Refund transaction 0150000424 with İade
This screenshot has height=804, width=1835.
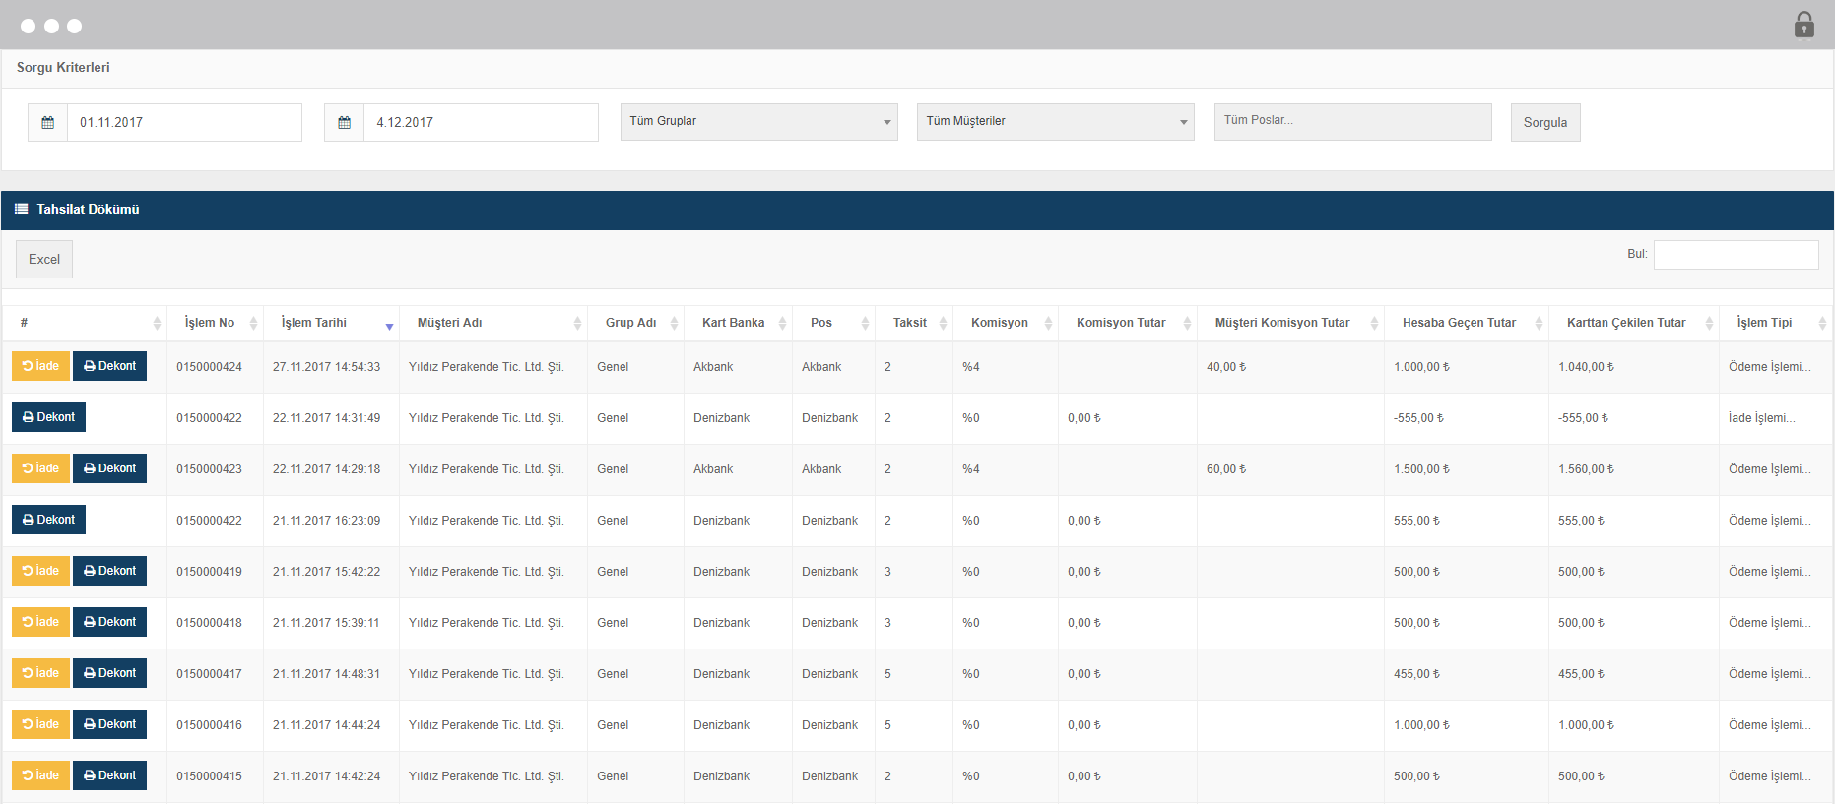40,366
